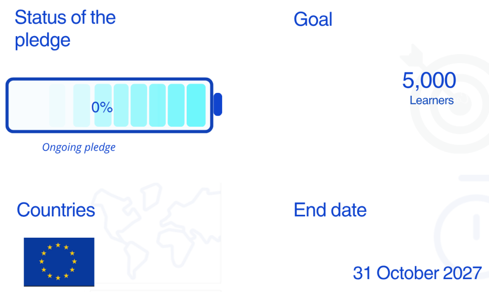Click the 5,000 goal figure
This screenshot has width=489, height=292.
429,81
